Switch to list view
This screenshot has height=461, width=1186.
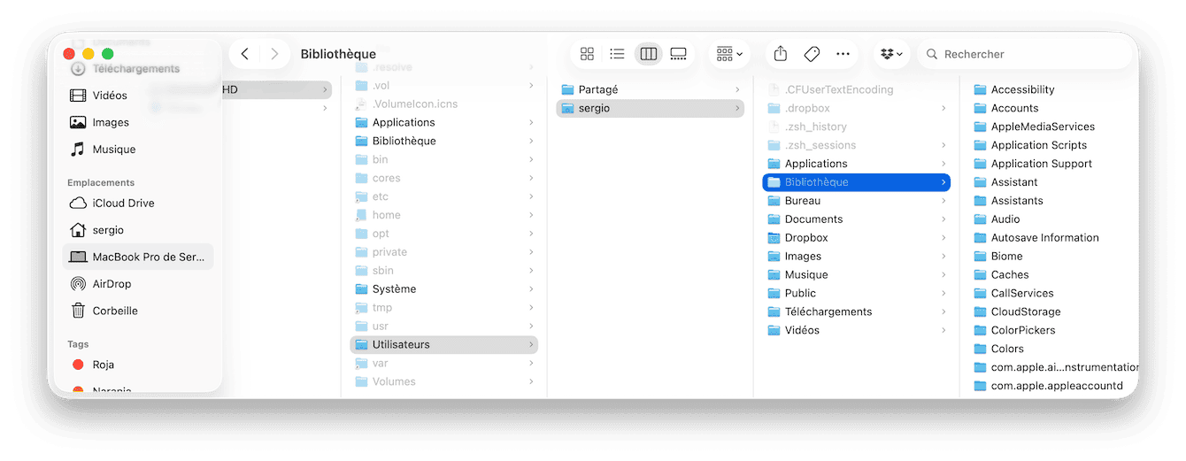pyautogui.click(x=617, y=54)
